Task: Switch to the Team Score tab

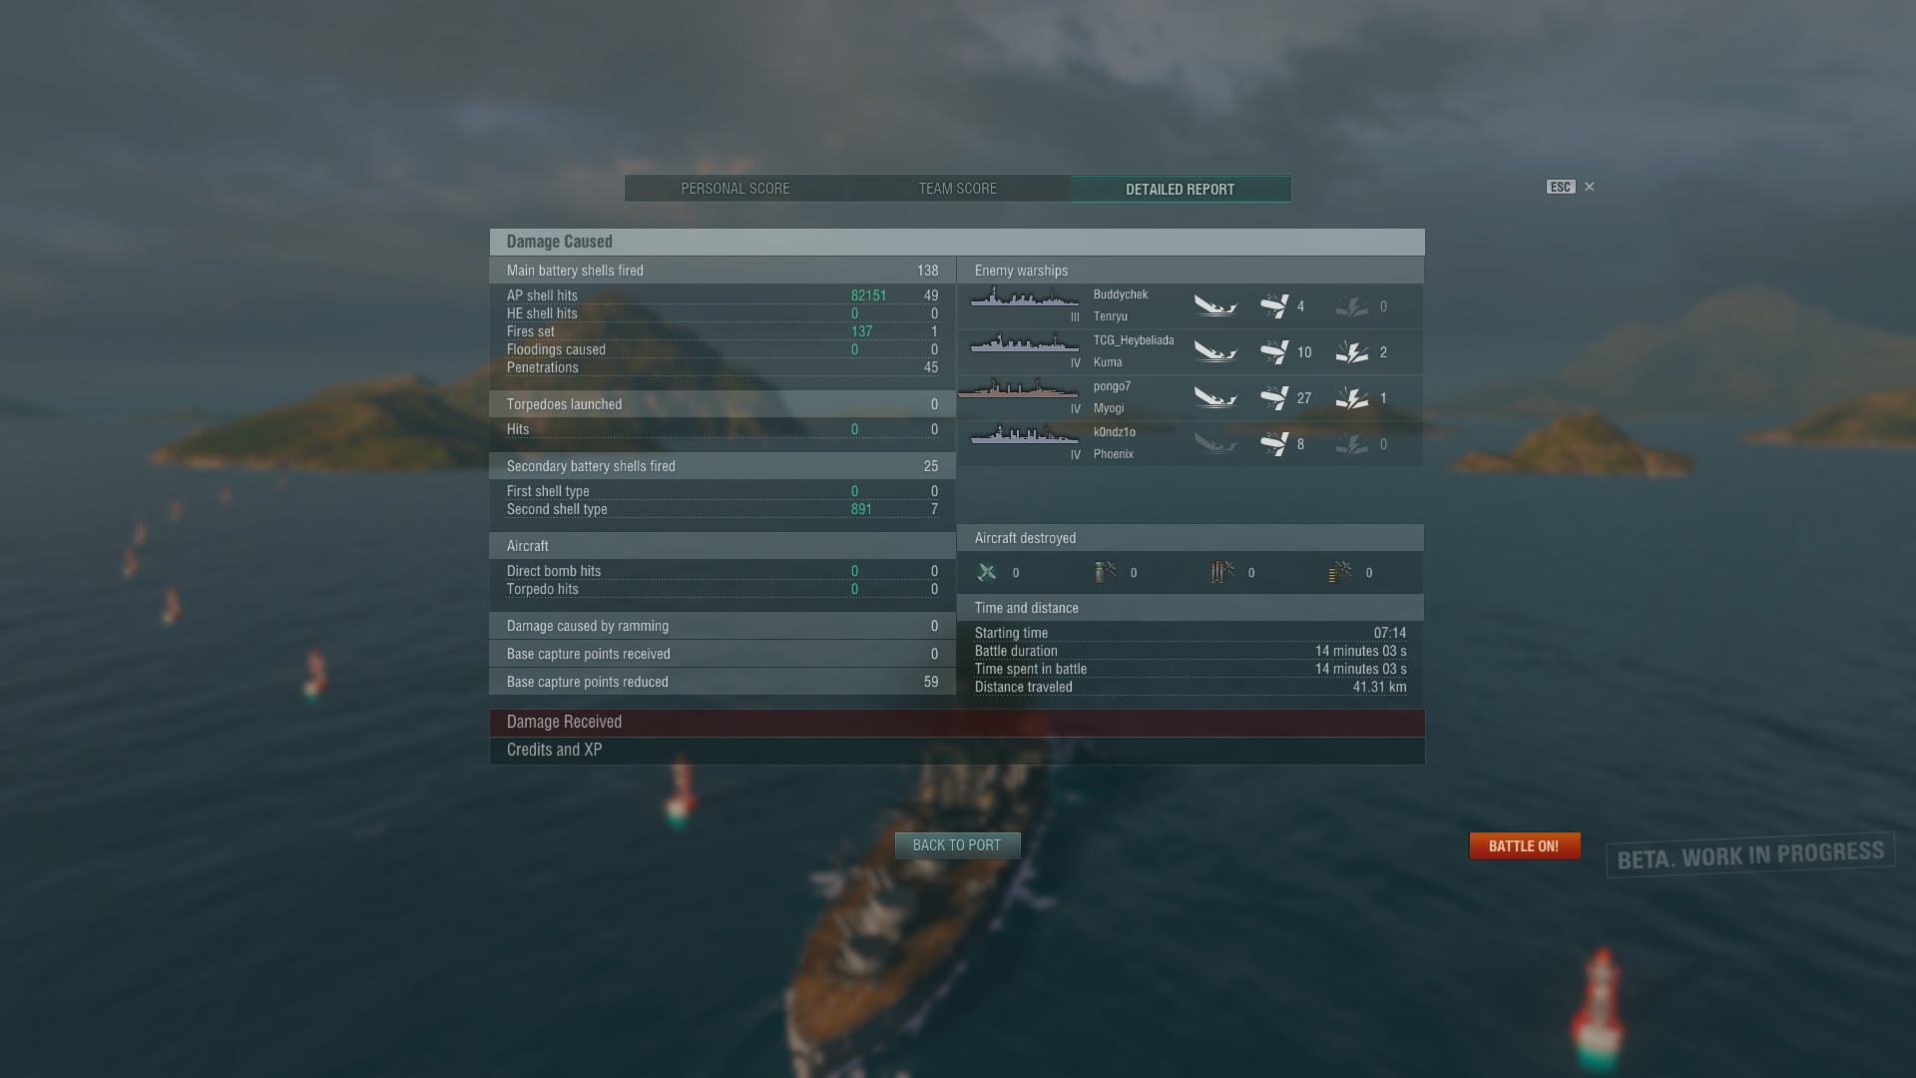Action: click(x=958, y=189)
